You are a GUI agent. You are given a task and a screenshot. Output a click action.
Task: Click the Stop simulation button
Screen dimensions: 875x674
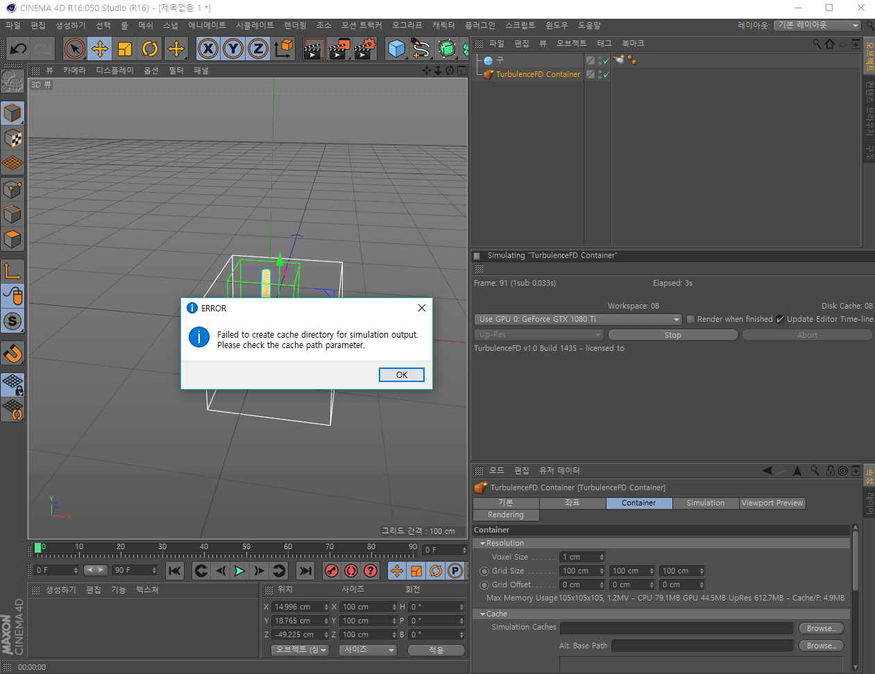[673, 335]
